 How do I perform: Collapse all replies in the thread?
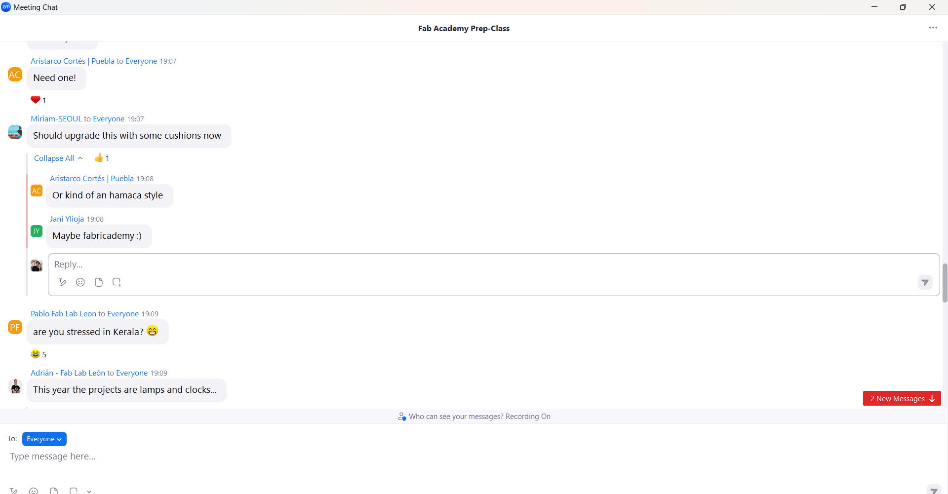[58, 158]
